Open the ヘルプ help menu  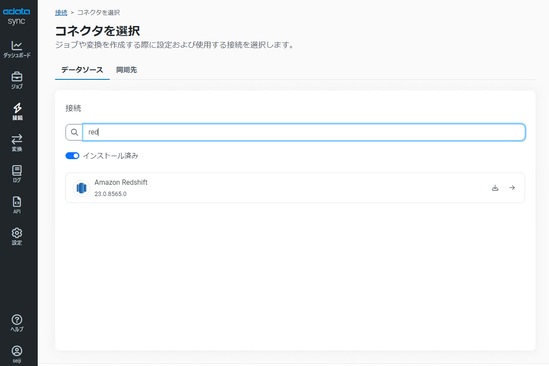pos(17,324)
